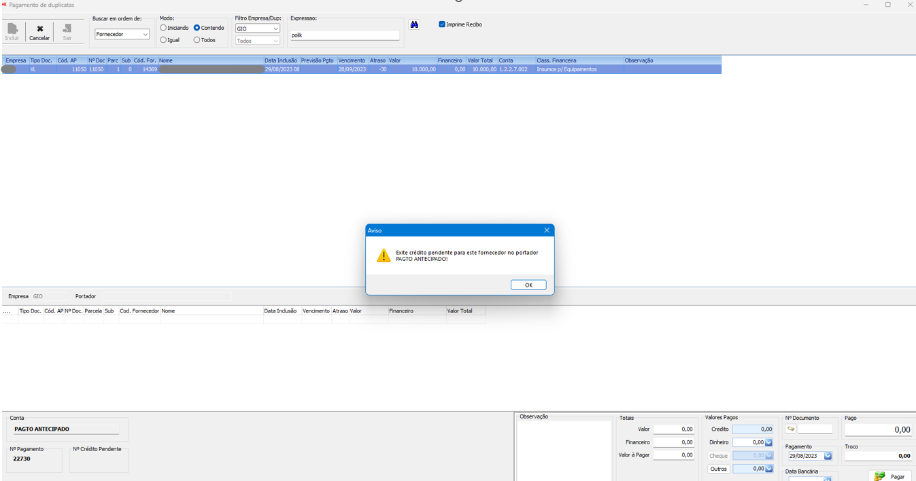Click the Incluir document icon
The width and height of the screenshot is (916, 481).
(12, 29)
